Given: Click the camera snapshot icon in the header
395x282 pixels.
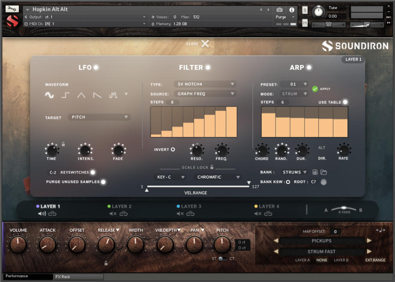Looking at the screenshot, I should click(x=280, y=10).
